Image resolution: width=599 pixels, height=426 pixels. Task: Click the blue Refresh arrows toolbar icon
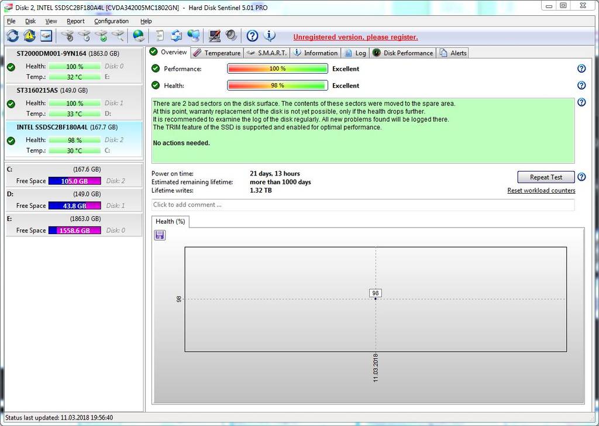click(13, 36)
